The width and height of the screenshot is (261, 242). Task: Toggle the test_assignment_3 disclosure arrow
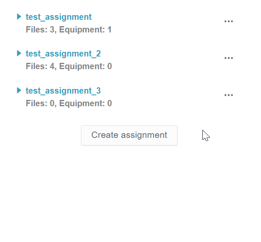click(19, 91)
